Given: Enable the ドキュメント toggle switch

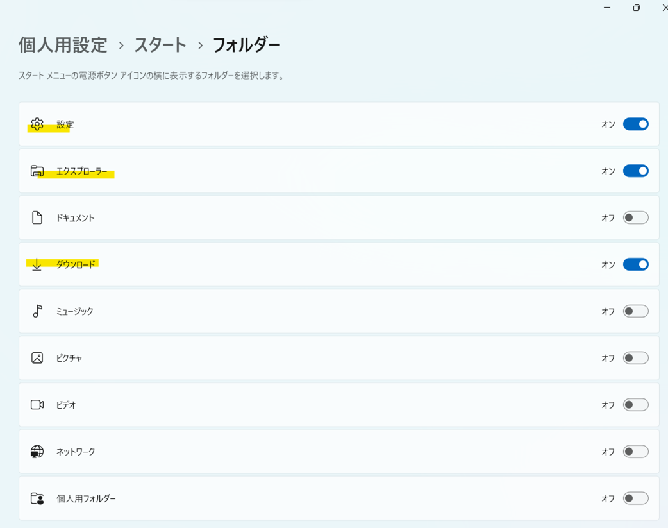Looking at the screenshot, I should click(635, 218).
